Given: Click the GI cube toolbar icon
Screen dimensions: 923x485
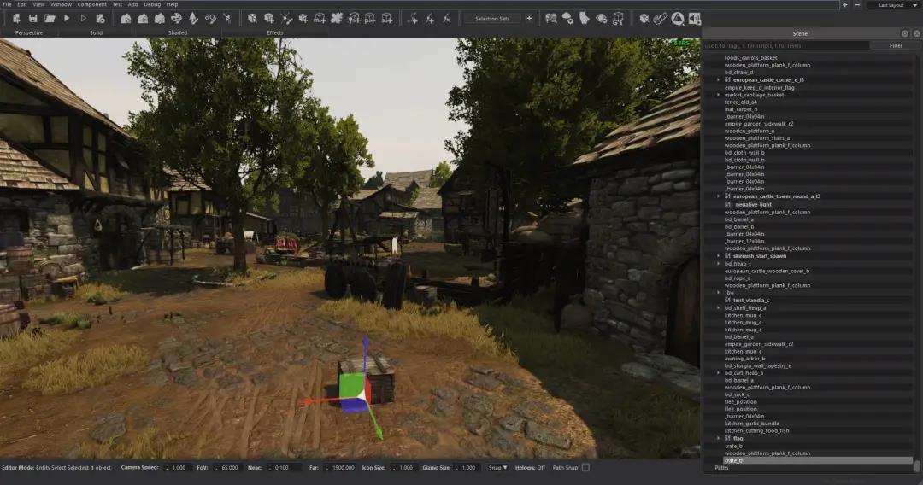Looking at the screenshot, I should coord(618,19).
